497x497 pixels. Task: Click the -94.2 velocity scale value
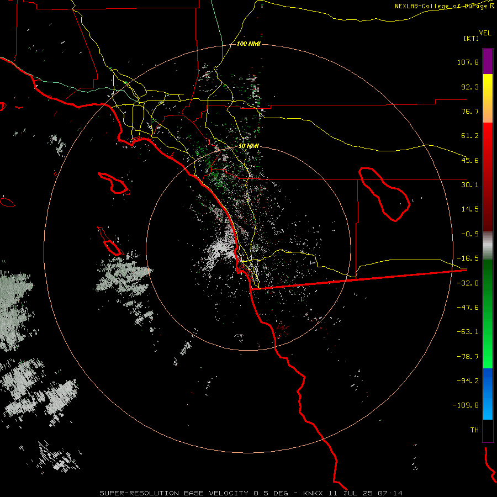point(468,380)
